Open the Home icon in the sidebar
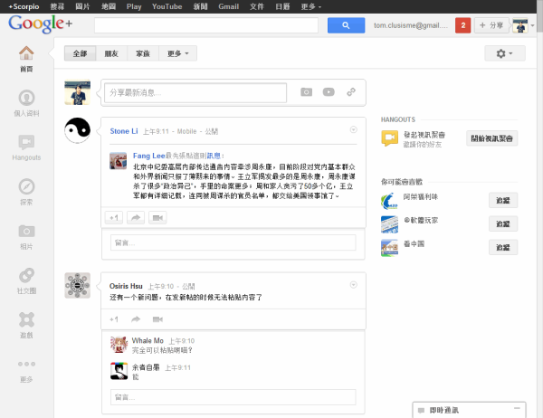 click(26, 53)
